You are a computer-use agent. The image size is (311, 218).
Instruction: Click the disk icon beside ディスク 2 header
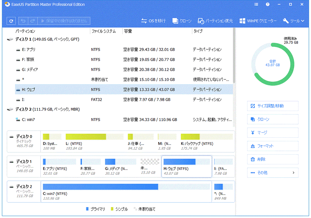point(10,109)
